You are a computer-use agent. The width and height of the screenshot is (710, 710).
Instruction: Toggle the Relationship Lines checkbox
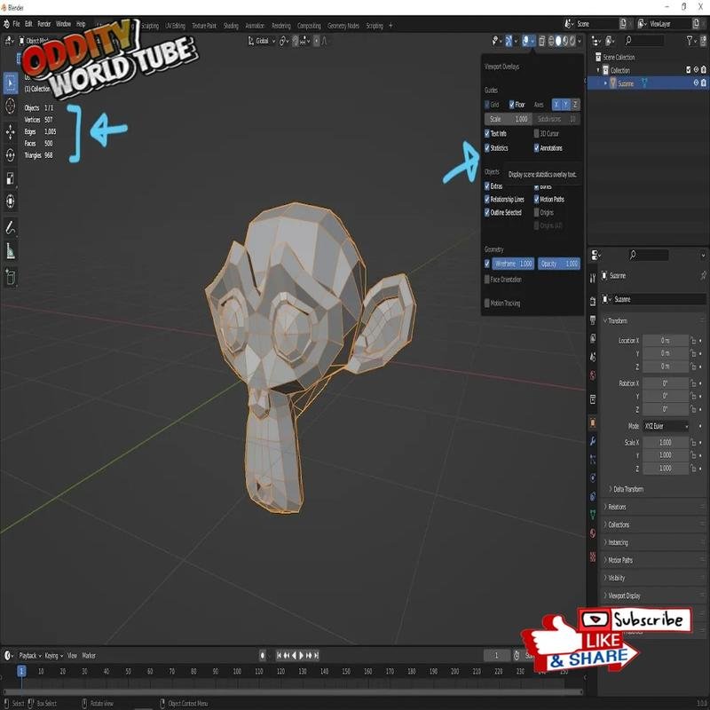click(x=487, y=199)
